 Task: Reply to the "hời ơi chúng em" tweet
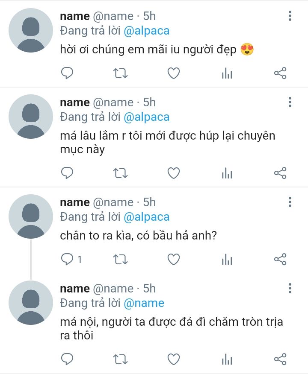67,73
